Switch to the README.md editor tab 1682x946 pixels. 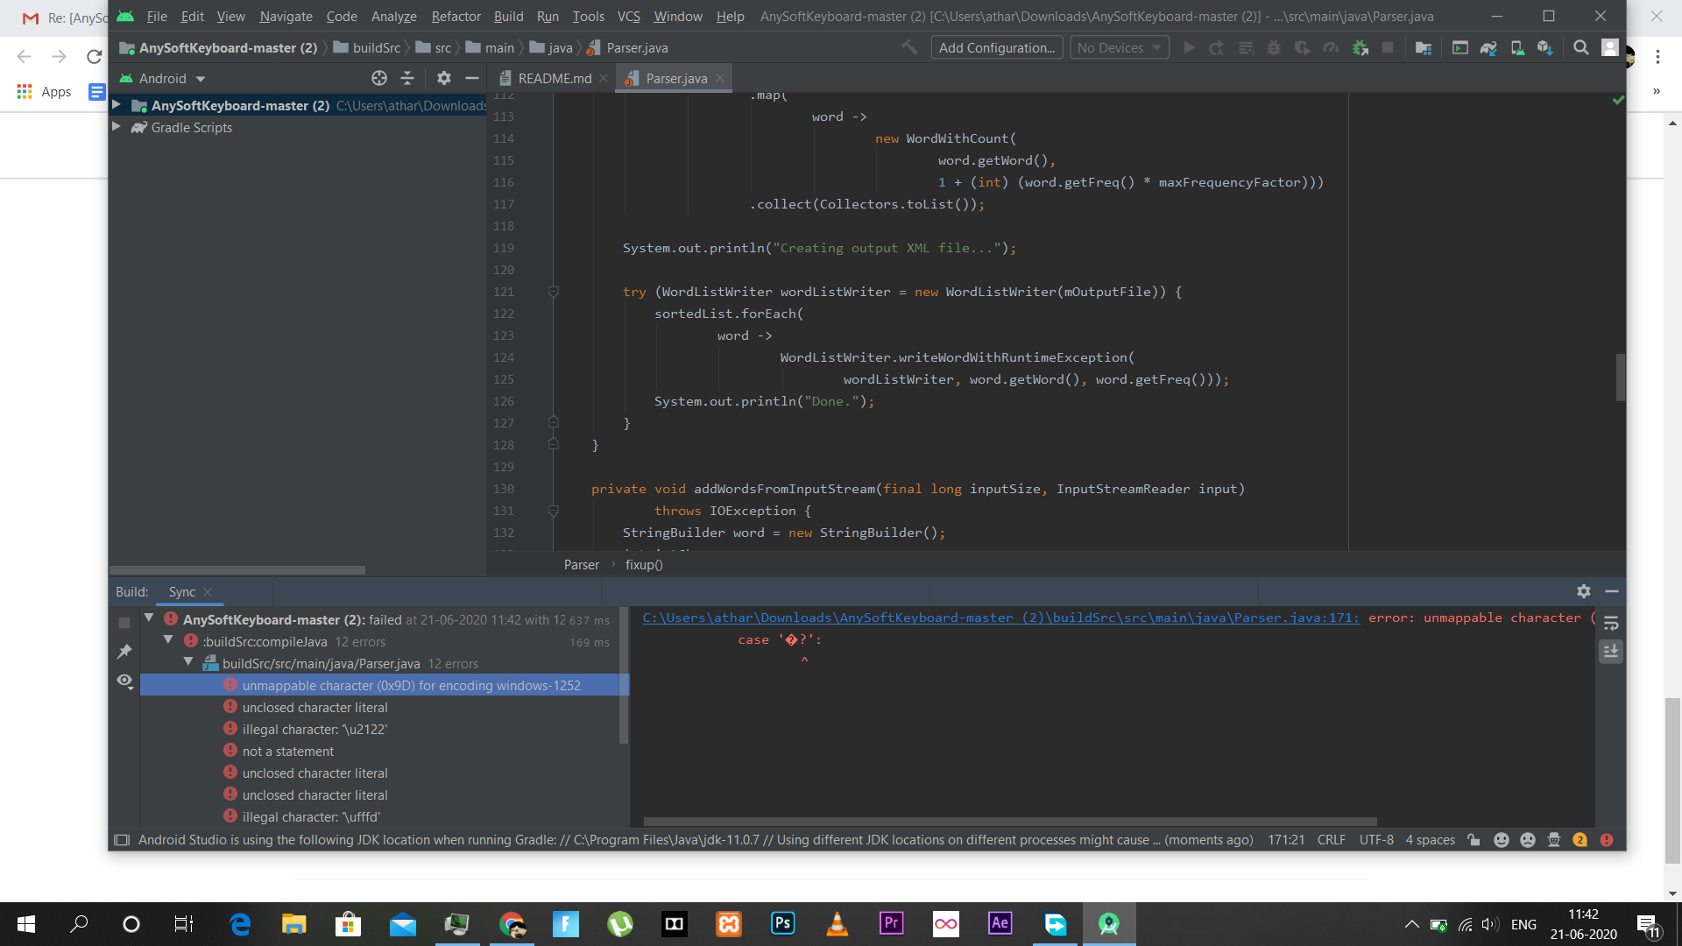pyautogui.click(x=554, y=79)
